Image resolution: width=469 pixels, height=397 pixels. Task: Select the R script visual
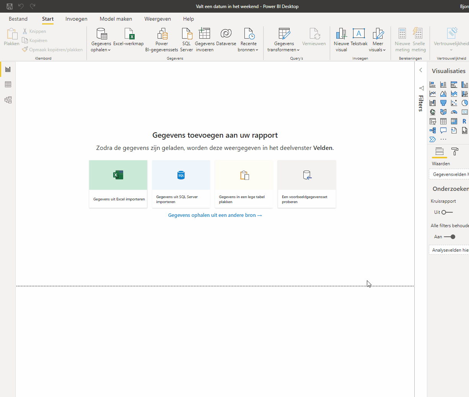point(464,121)
